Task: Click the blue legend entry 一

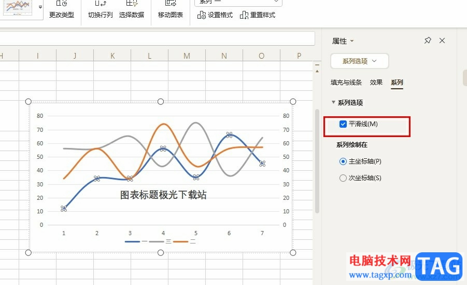Action: click(x=136, y=241)
